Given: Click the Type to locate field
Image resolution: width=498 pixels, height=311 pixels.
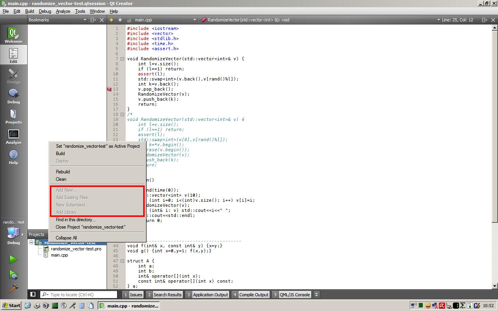Looking at the screenshot, I should coord(78,295).
